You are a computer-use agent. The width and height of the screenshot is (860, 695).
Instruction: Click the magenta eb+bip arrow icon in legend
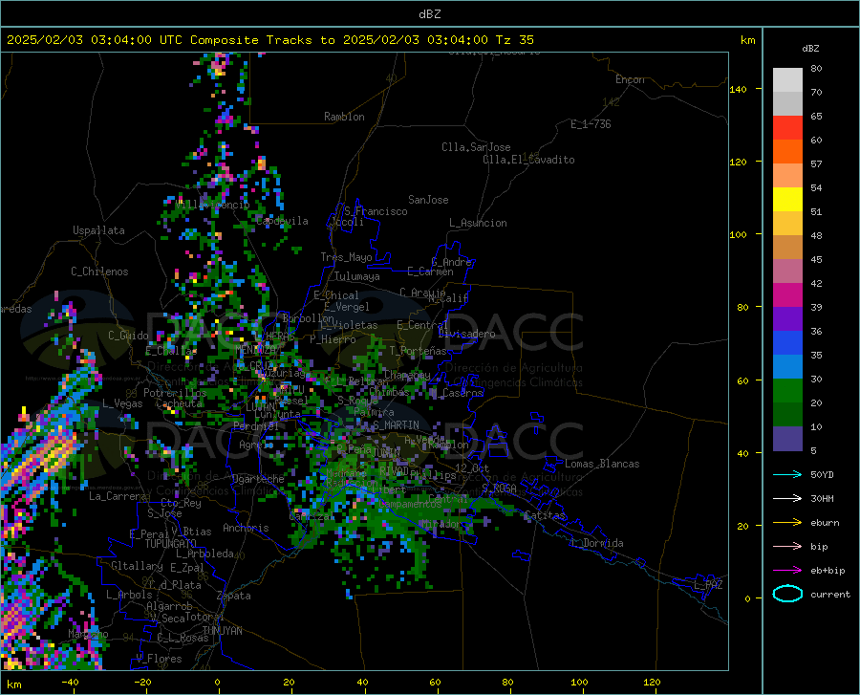[787, 571]
